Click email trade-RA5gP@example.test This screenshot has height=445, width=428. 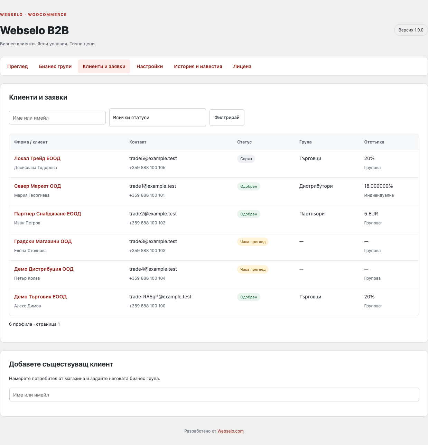(x=160, y=297)
